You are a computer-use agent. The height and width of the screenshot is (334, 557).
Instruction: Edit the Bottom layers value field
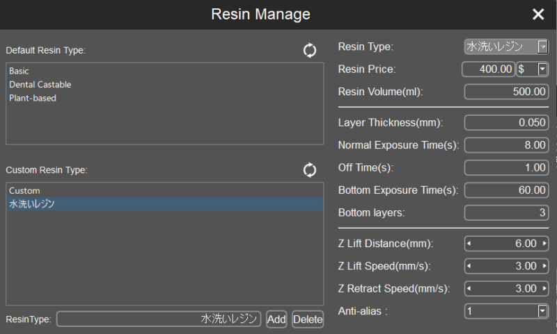pos(506,212)
